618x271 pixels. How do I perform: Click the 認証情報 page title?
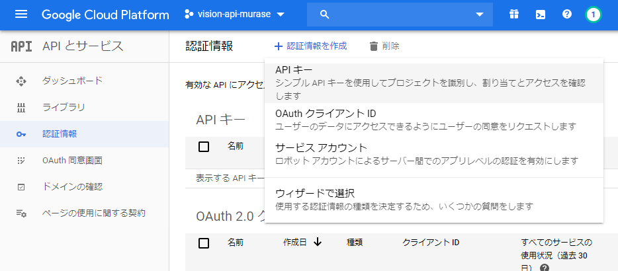point(209,46)
